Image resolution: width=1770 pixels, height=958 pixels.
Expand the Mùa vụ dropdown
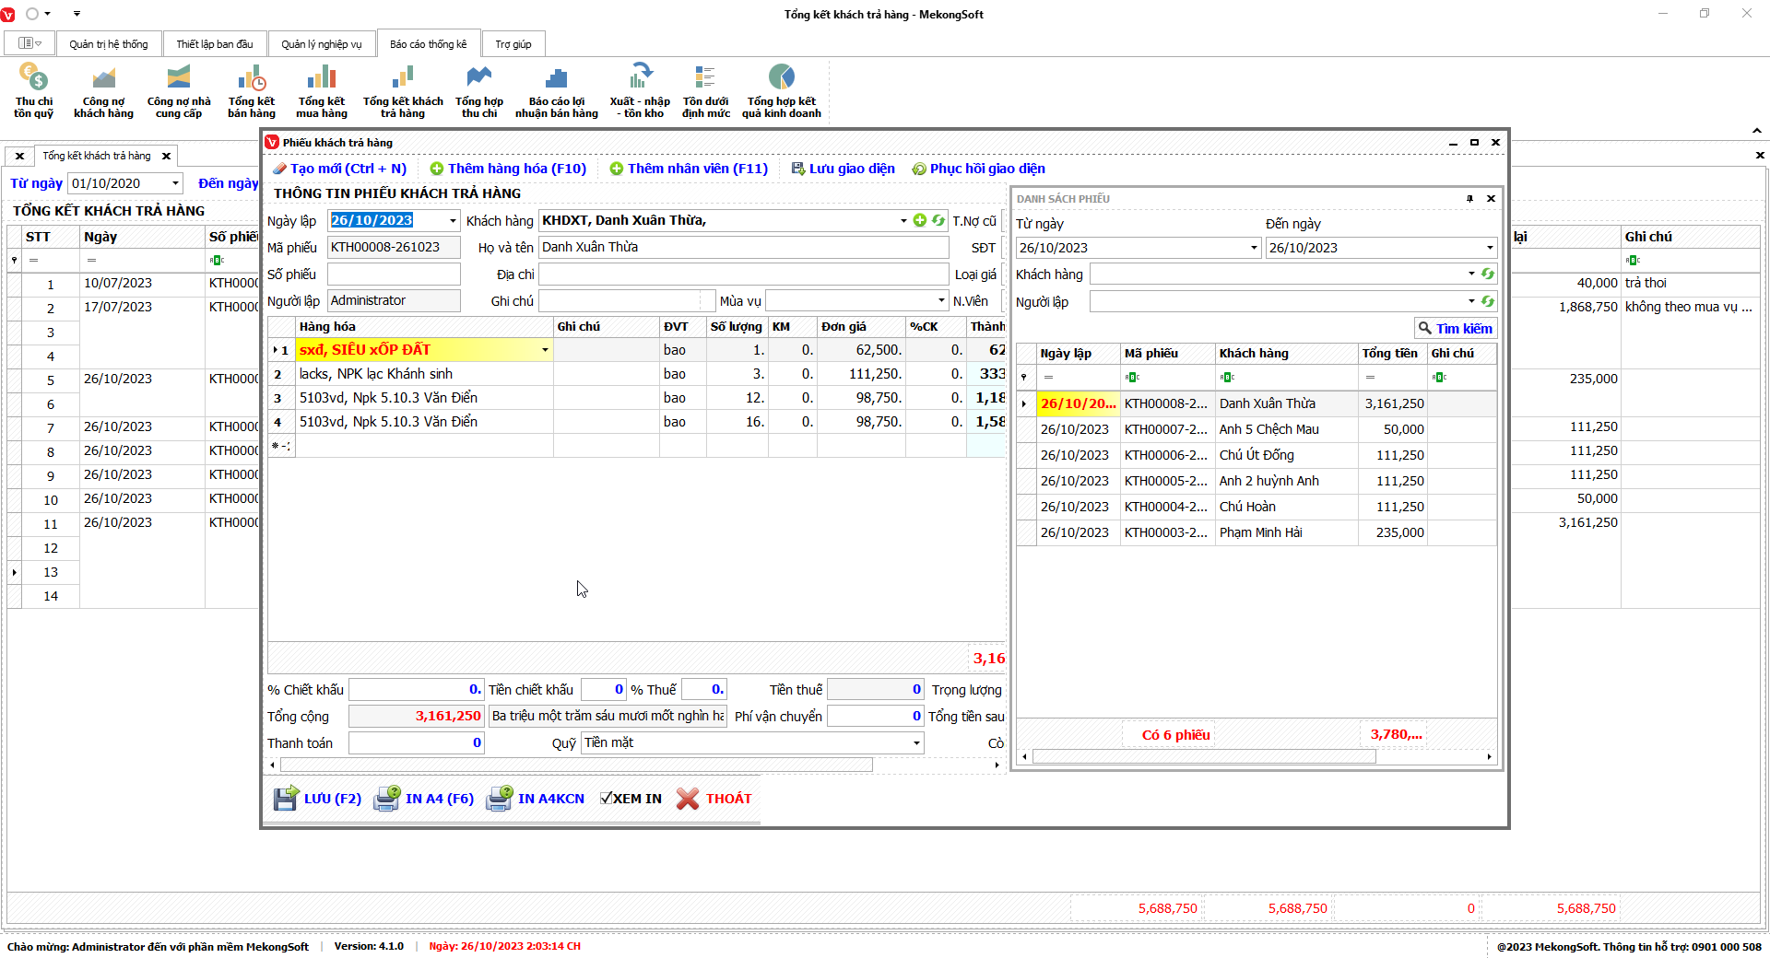(x=940, y=301)
